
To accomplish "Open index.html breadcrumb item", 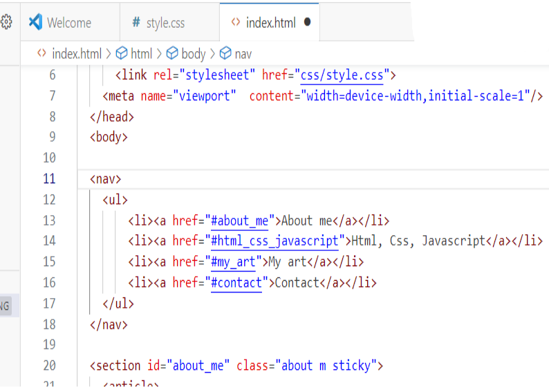I will coord(77,53).
